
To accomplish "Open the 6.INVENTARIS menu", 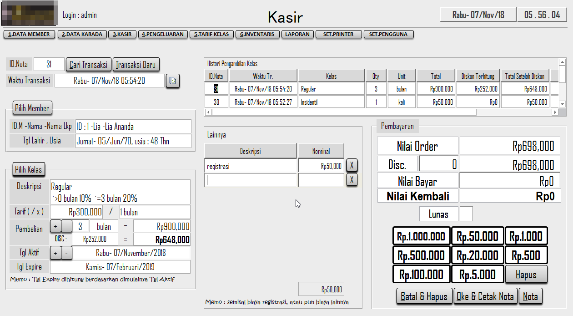I will [x=257, y=34].
